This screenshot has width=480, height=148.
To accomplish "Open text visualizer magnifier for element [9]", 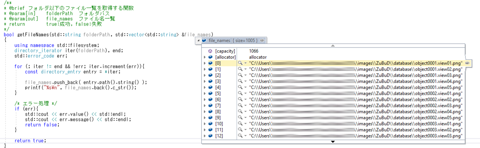I will pos(240,117).
